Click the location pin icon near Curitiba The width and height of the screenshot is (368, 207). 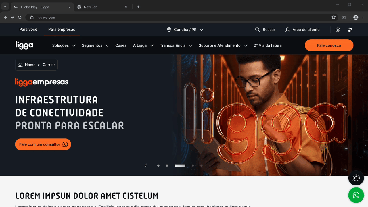point(169,30)
